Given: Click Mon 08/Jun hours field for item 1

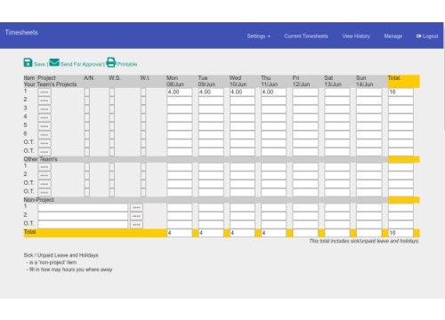Looking at the screenshot, I should pos(180,92).
